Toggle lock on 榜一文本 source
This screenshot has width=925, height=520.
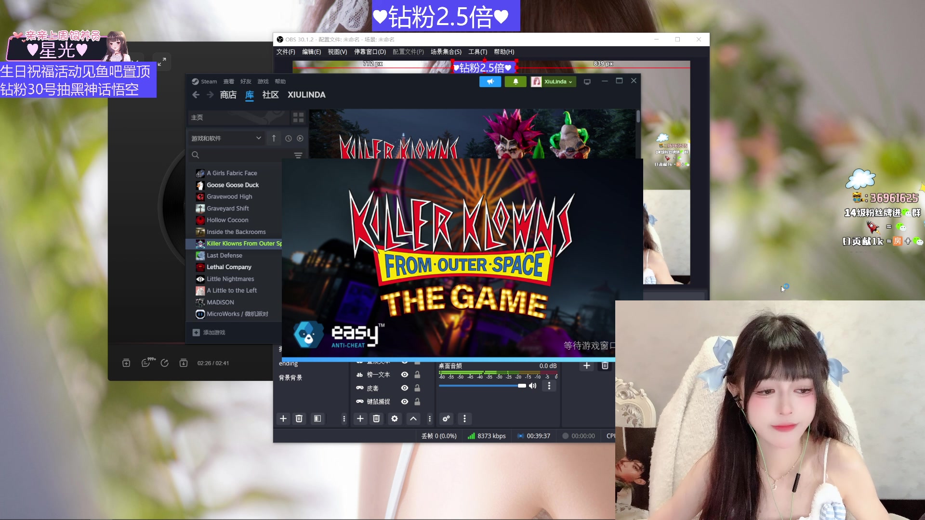coord(417,375)
